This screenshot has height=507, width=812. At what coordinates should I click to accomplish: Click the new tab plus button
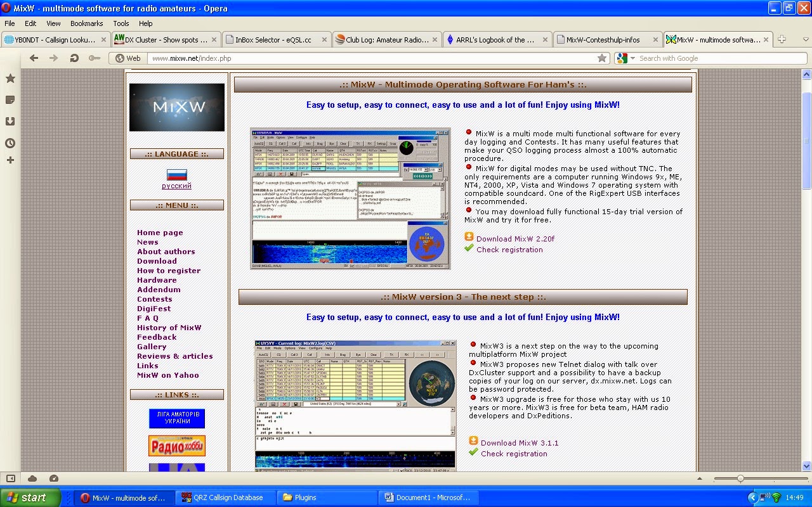click(782, 39)
